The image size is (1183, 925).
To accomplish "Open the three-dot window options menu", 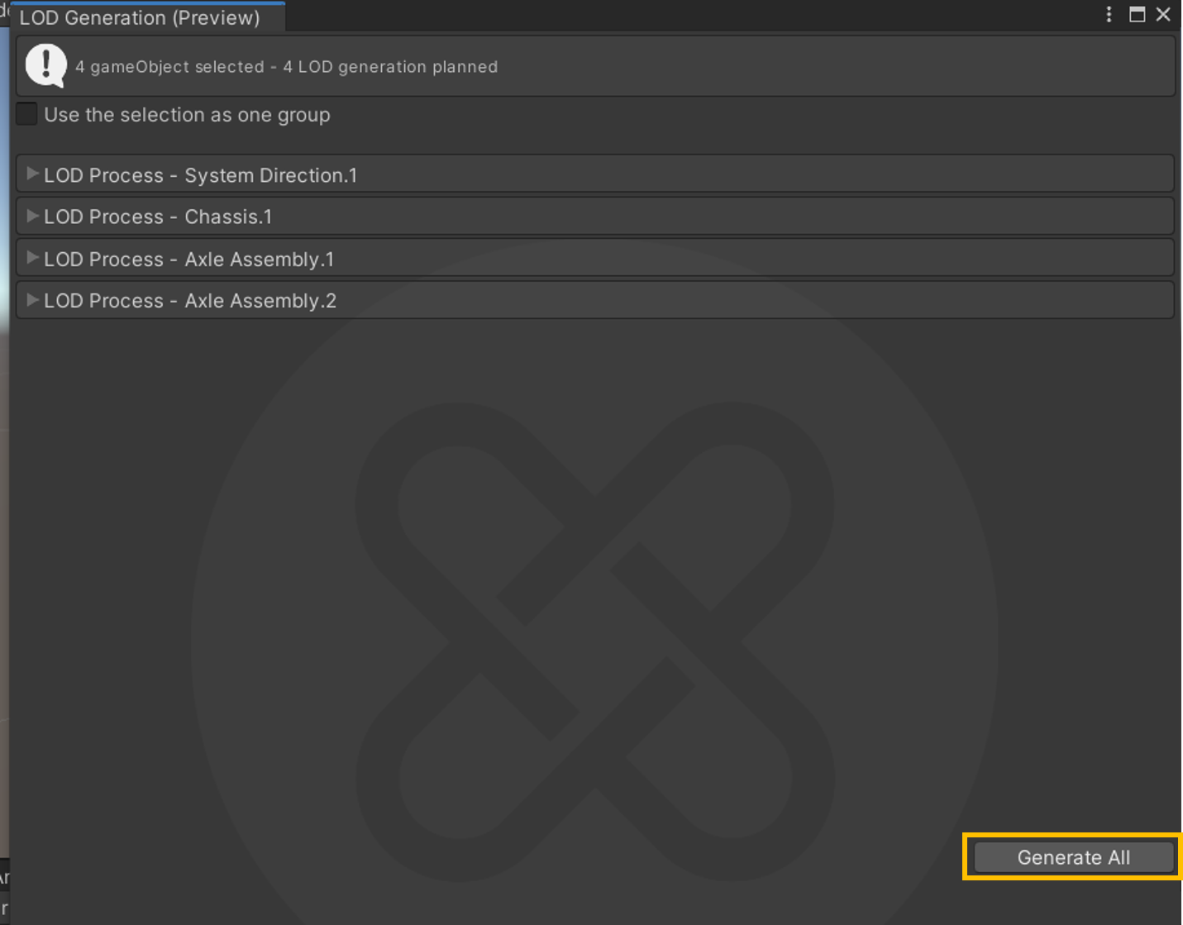I will 1109,15.
